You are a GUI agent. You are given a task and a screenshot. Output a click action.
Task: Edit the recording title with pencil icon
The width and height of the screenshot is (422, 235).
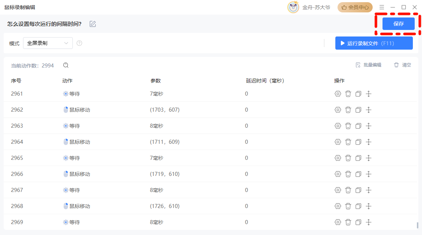(93, 24)
